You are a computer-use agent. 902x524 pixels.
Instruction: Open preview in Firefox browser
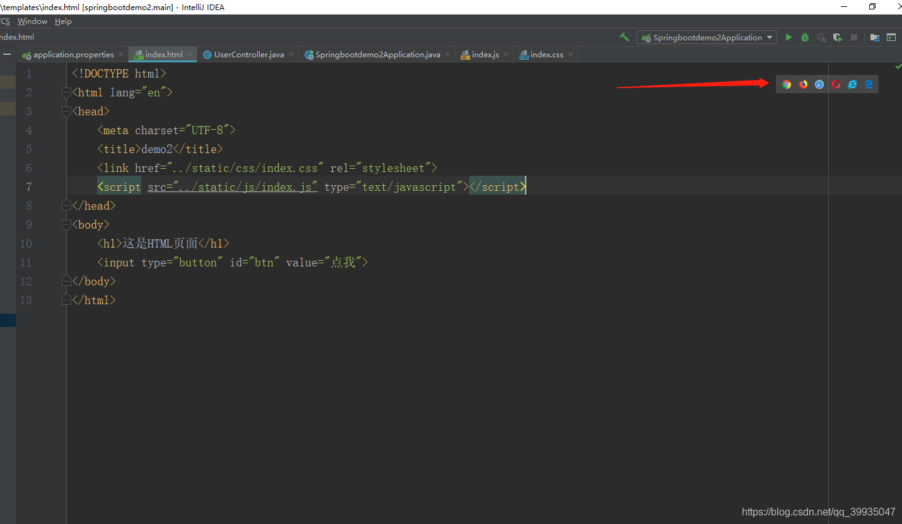(803, 84)
